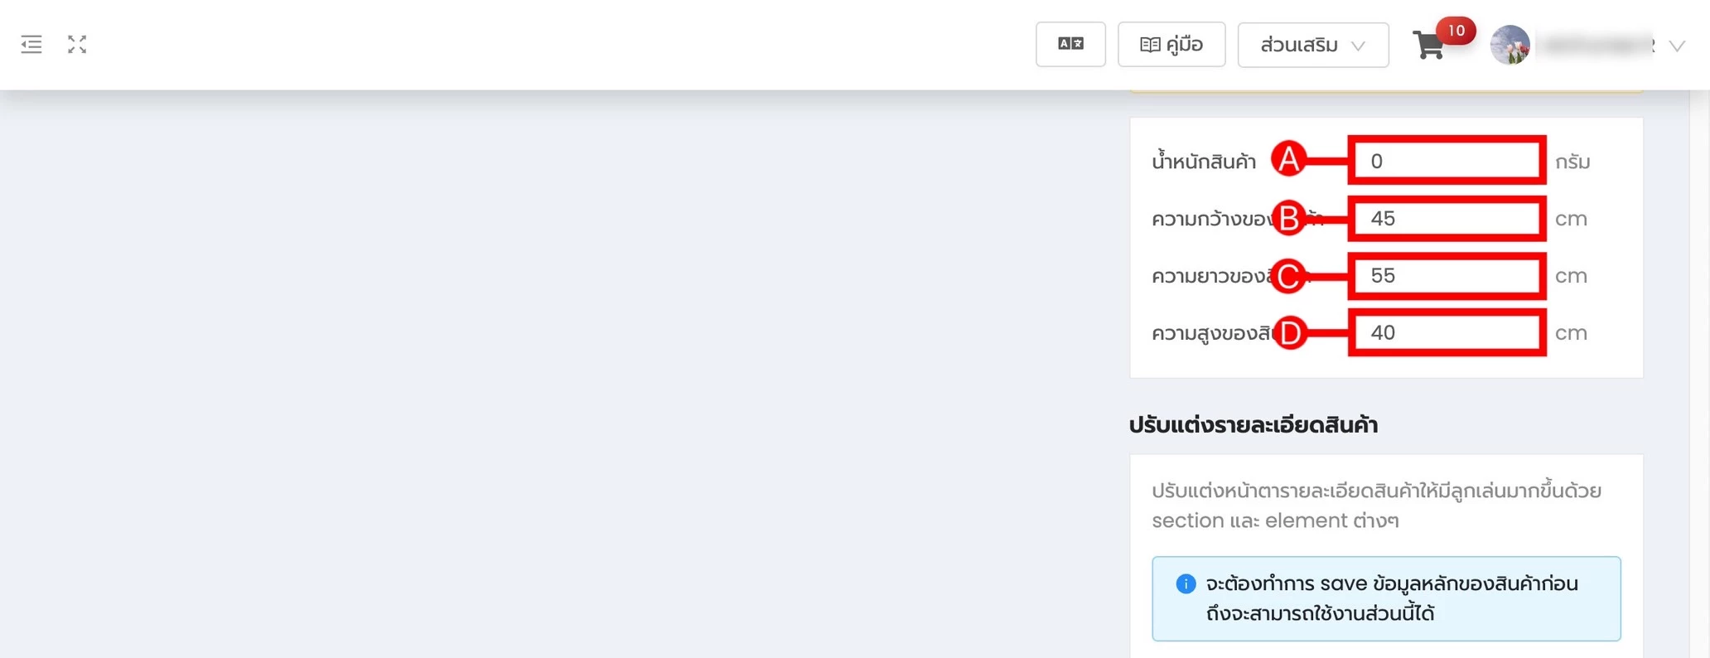1710x658 pixels.
Task: Click the chevron inside ส่วนเสริม
Action: (x=1358, y=46)
